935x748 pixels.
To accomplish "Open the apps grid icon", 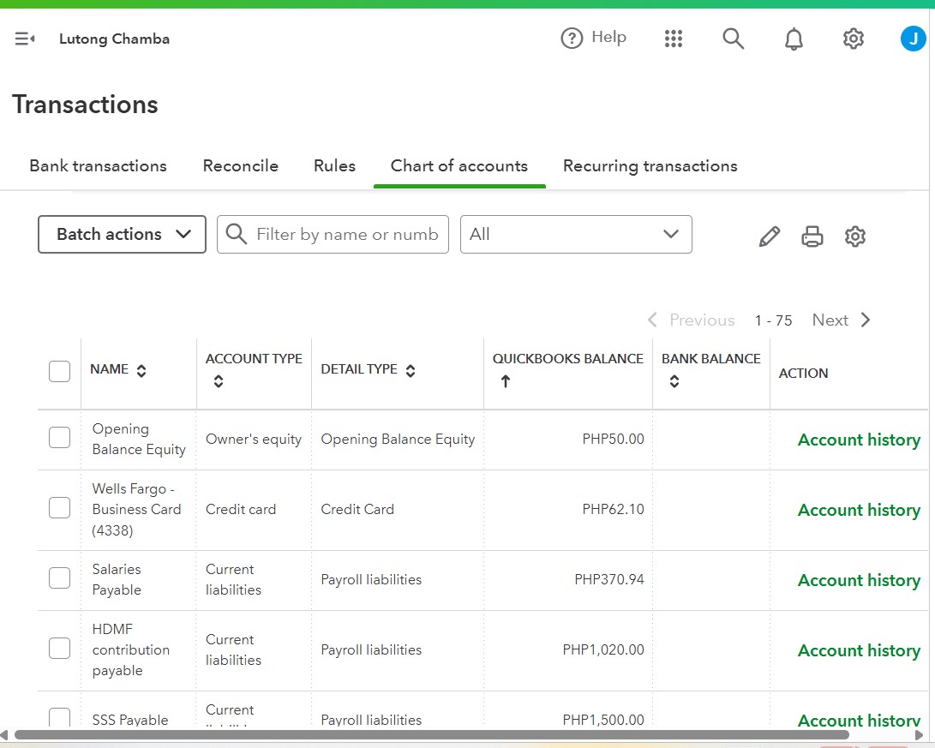I will click(674, 39).
